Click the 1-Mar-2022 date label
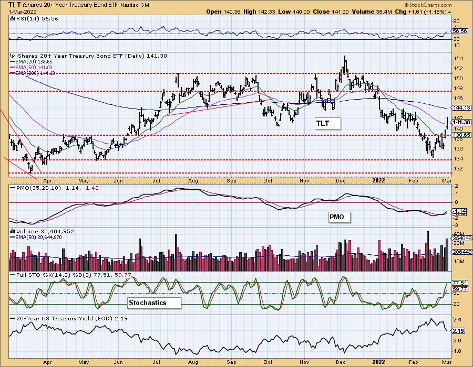This screenshot has height=367, width=473. click(23, 12)
